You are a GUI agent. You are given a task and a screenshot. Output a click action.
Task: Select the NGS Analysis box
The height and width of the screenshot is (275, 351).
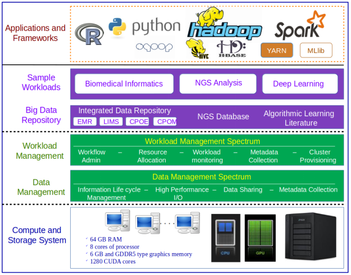(x=218, y=83)
